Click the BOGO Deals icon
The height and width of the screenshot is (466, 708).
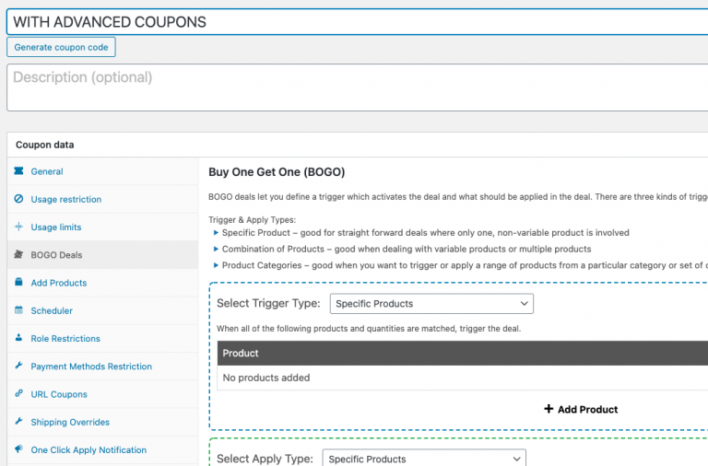point(18,255)
